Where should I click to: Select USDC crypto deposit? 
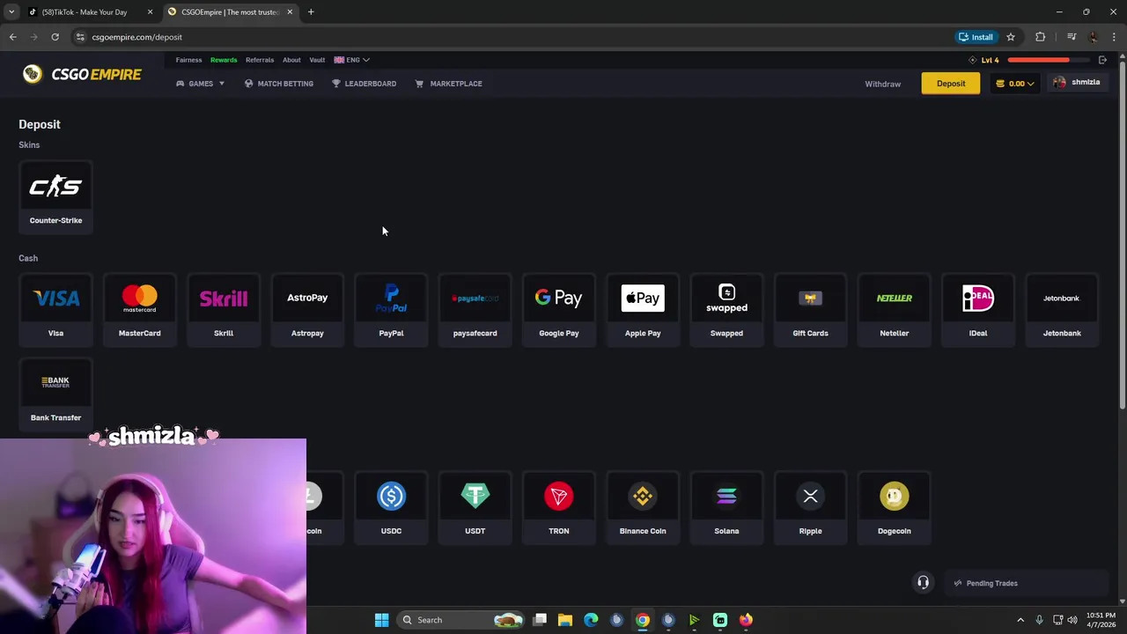pyautogui.click(x=391, y=507)
